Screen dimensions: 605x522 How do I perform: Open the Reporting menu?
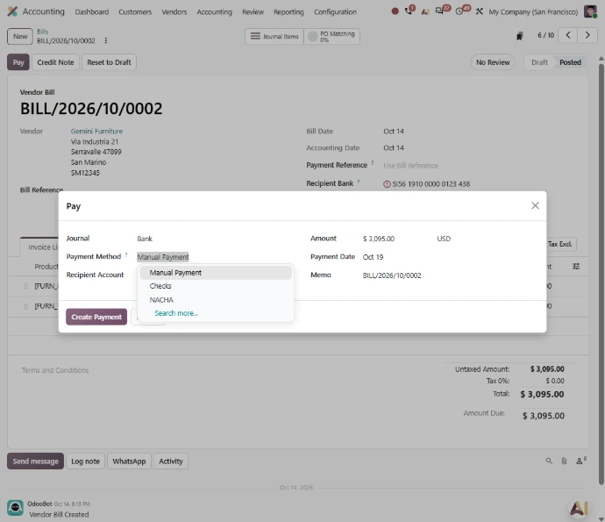point(288,12)
